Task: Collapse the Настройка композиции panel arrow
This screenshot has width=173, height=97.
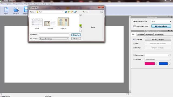Action: (x=169, y=31)
